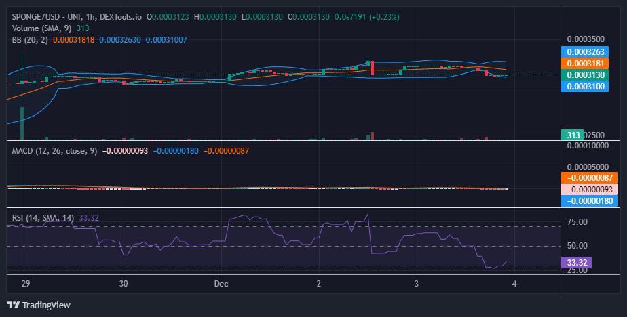This screenshot has width=627, height=317.
Task: Click the 0.0003500 price axis label
Action: [586, 39]
